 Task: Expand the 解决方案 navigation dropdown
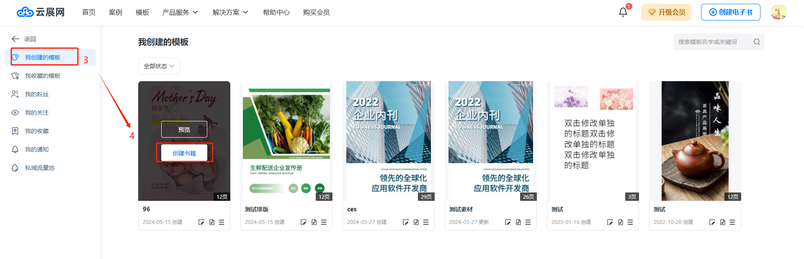pyautogui.click(x=230, y=13)
